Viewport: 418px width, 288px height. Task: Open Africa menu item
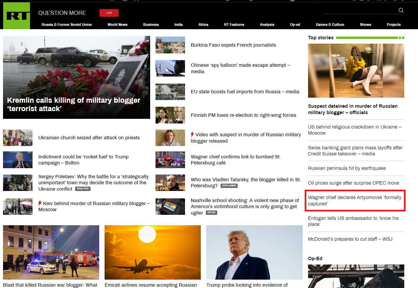point(203,25)
